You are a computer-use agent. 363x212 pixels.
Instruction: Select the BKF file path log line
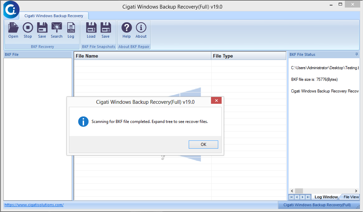[x=325, y=68]
